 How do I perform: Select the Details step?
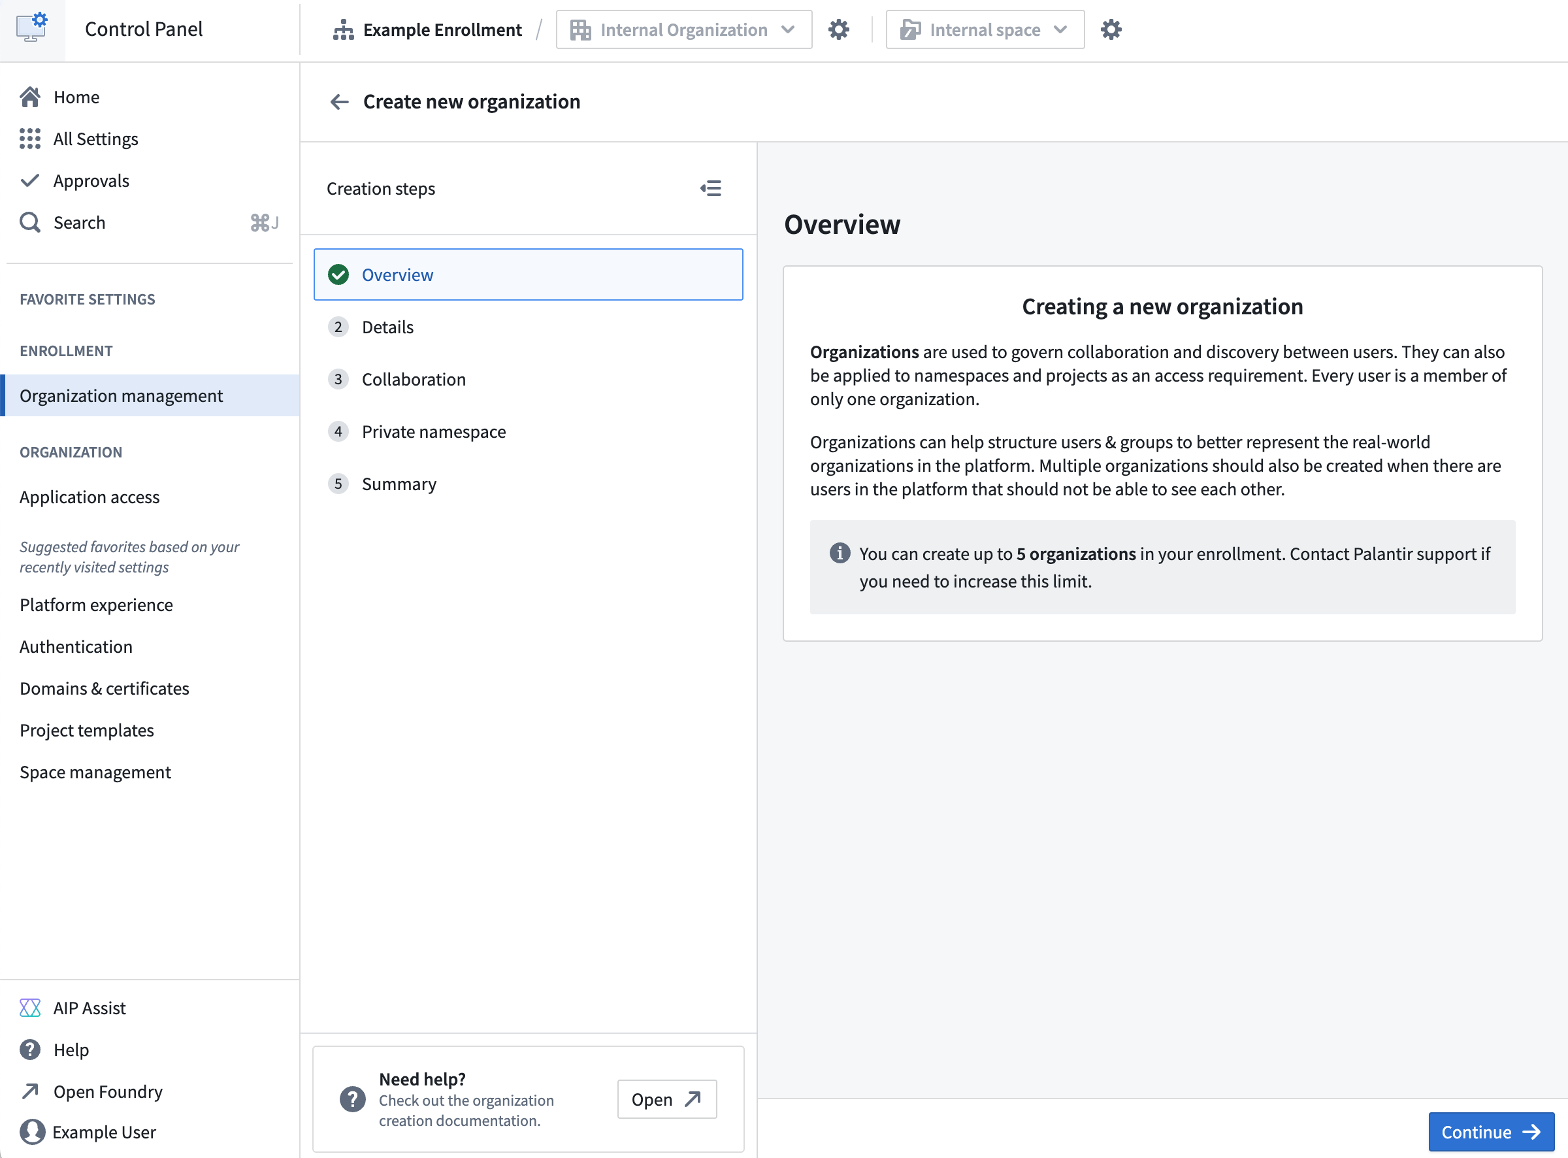point(529,327)
